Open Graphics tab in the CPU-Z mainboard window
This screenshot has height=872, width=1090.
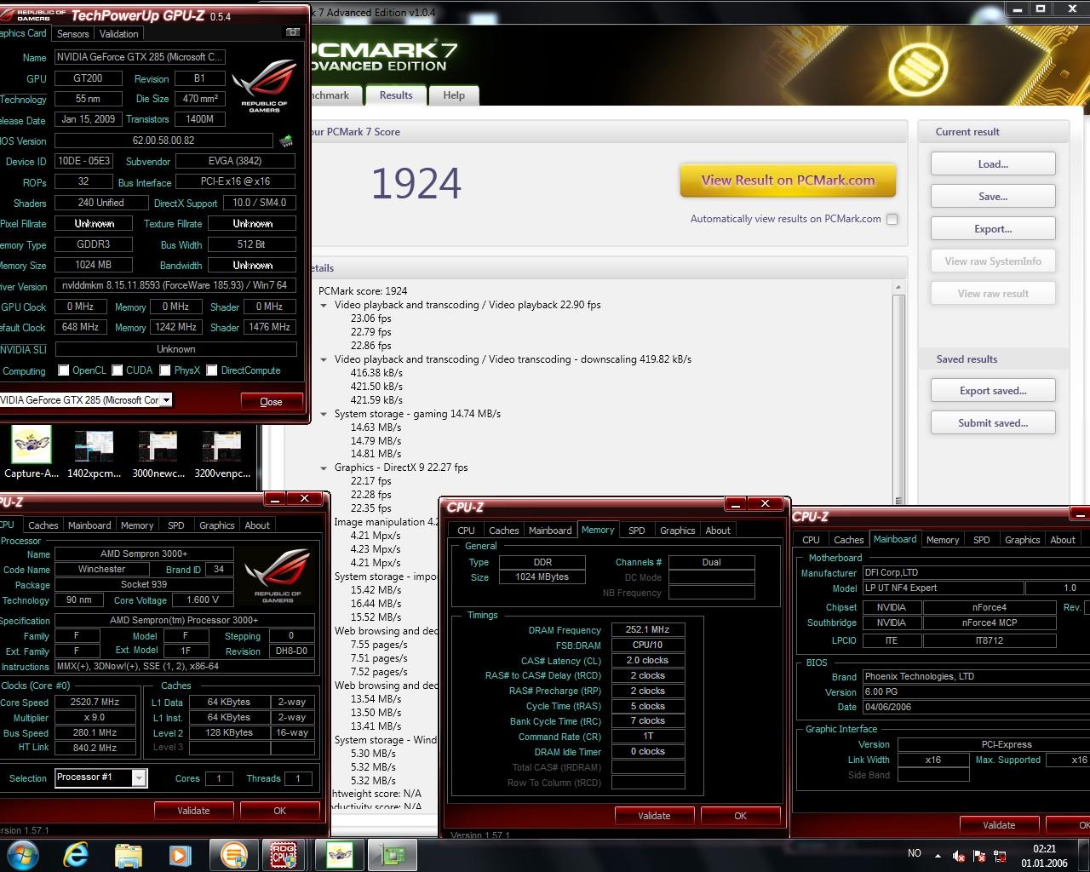coord(1022,540)
